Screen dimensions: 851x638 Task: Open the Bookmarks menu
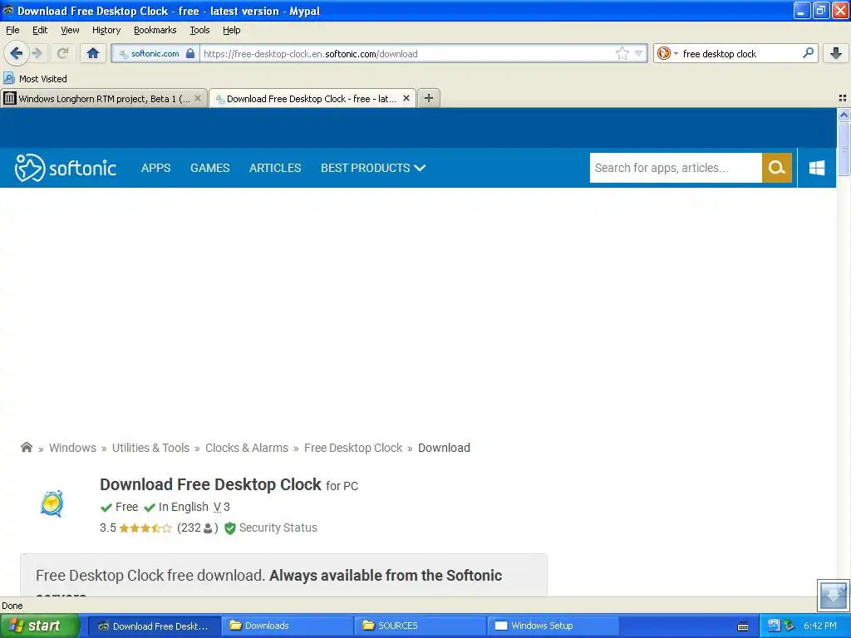coord(155,30)
